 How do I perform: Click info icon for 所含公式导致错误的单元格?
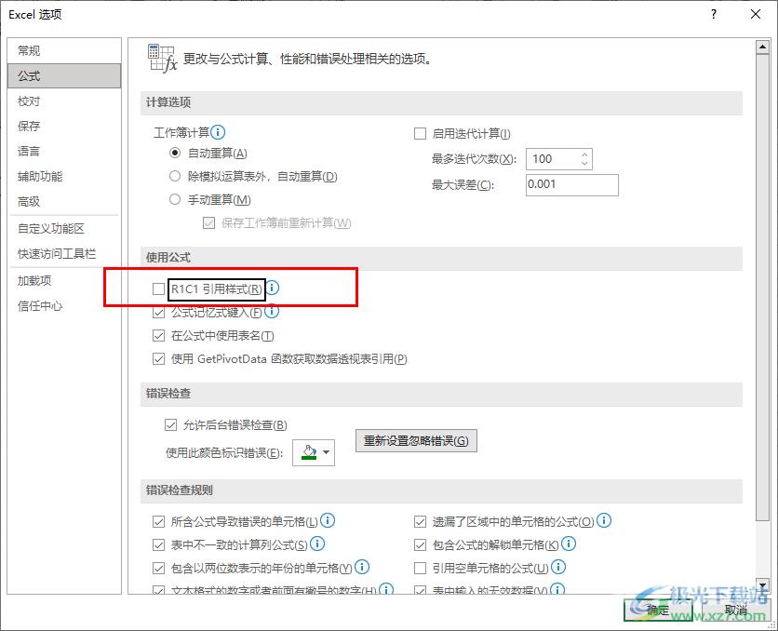[328, 520]
